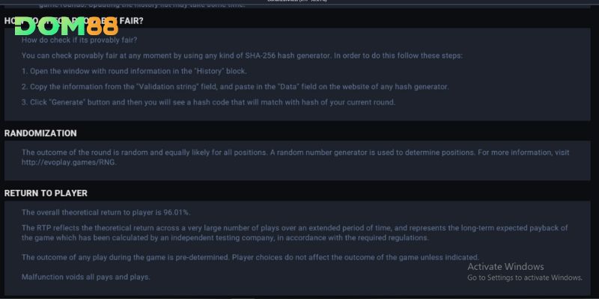Click the green DOM letters in logo

(x=50, y=26)
